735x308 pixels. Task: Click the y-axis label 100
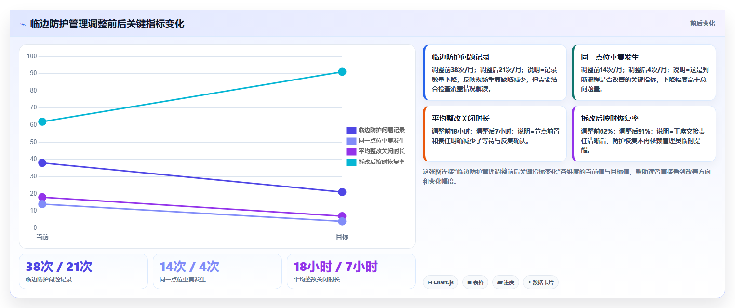pos(32,56)
